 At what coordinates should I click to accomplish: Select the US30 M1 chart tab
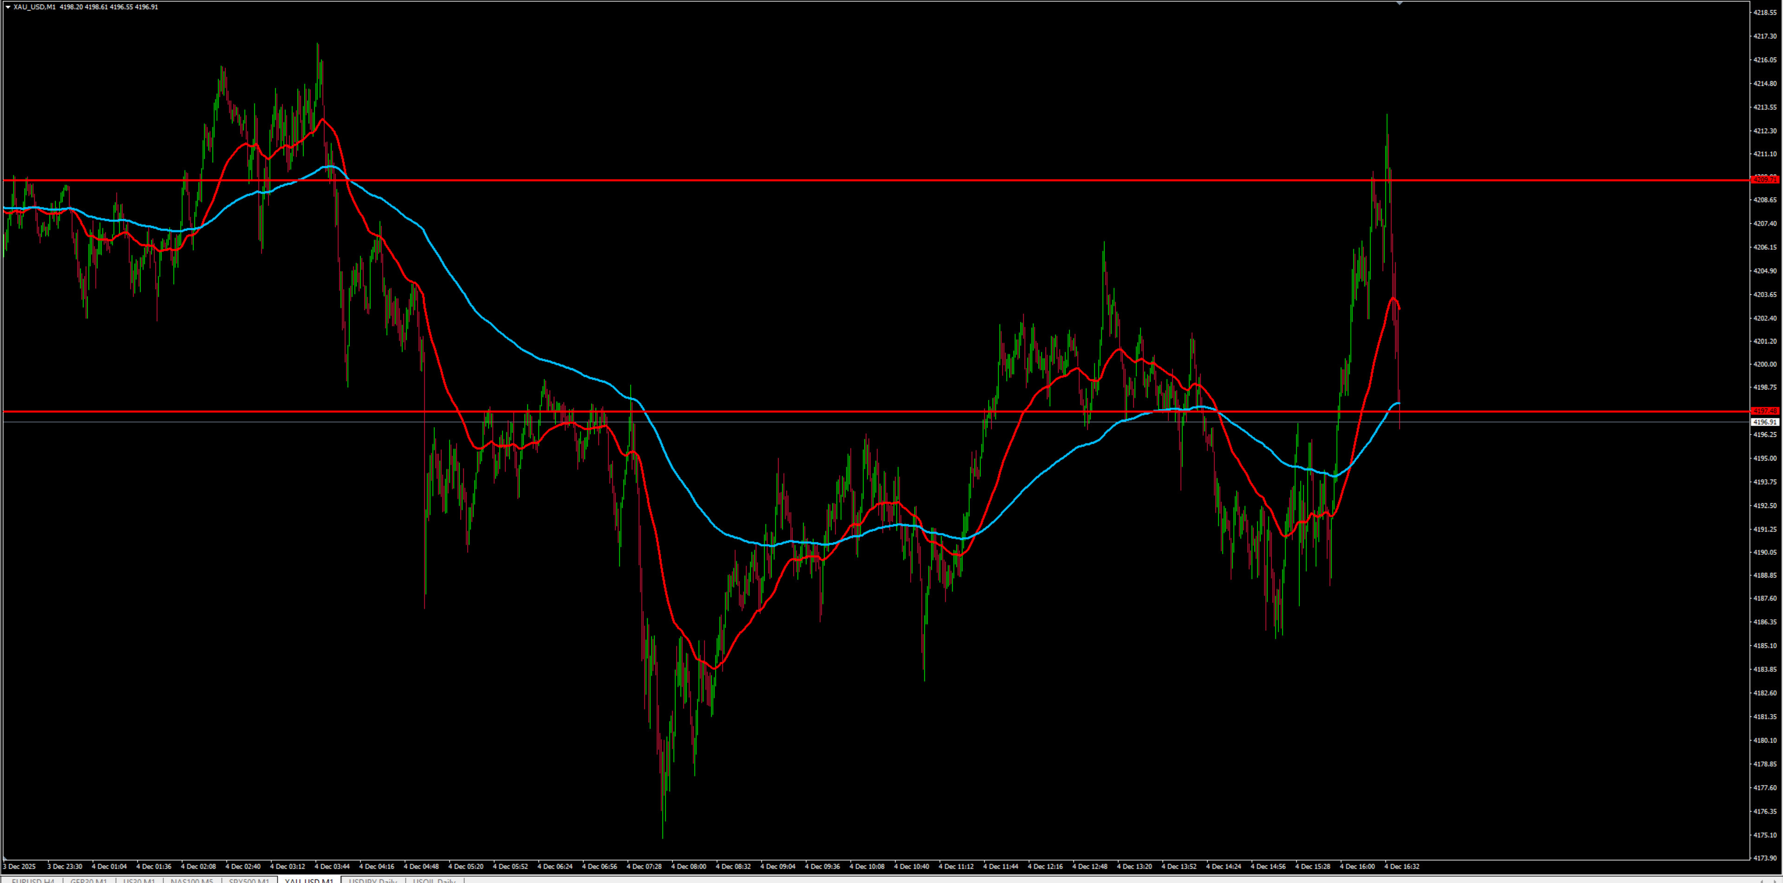pyautogui.click(x=139, y=880)
